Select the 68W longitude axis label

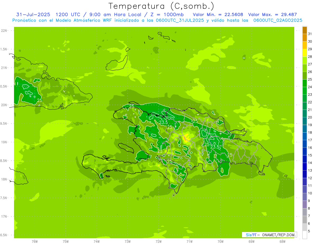point(282,241)
